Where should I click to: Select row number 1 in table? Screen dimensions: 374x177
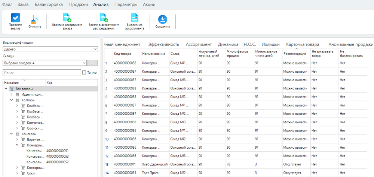tap(108, 63)
